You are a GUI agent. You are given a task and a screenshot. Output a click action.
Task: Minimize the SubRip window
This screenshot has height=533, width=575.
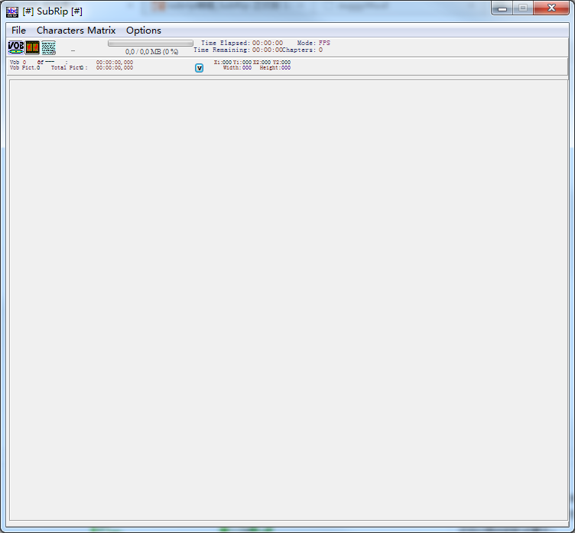[x=502, y=8]
